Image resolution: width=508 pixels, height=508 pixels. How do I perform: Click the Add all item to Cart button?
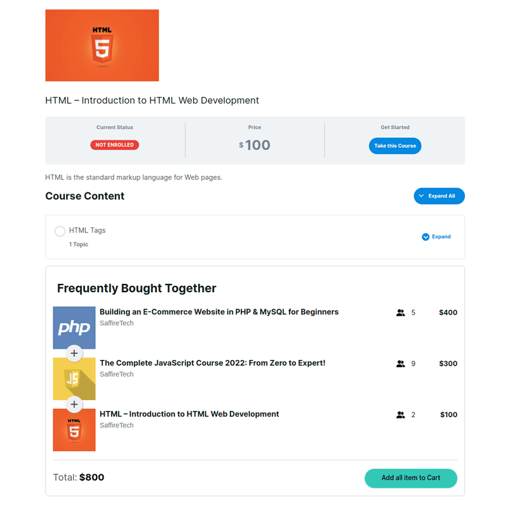[x=410, y=478]
